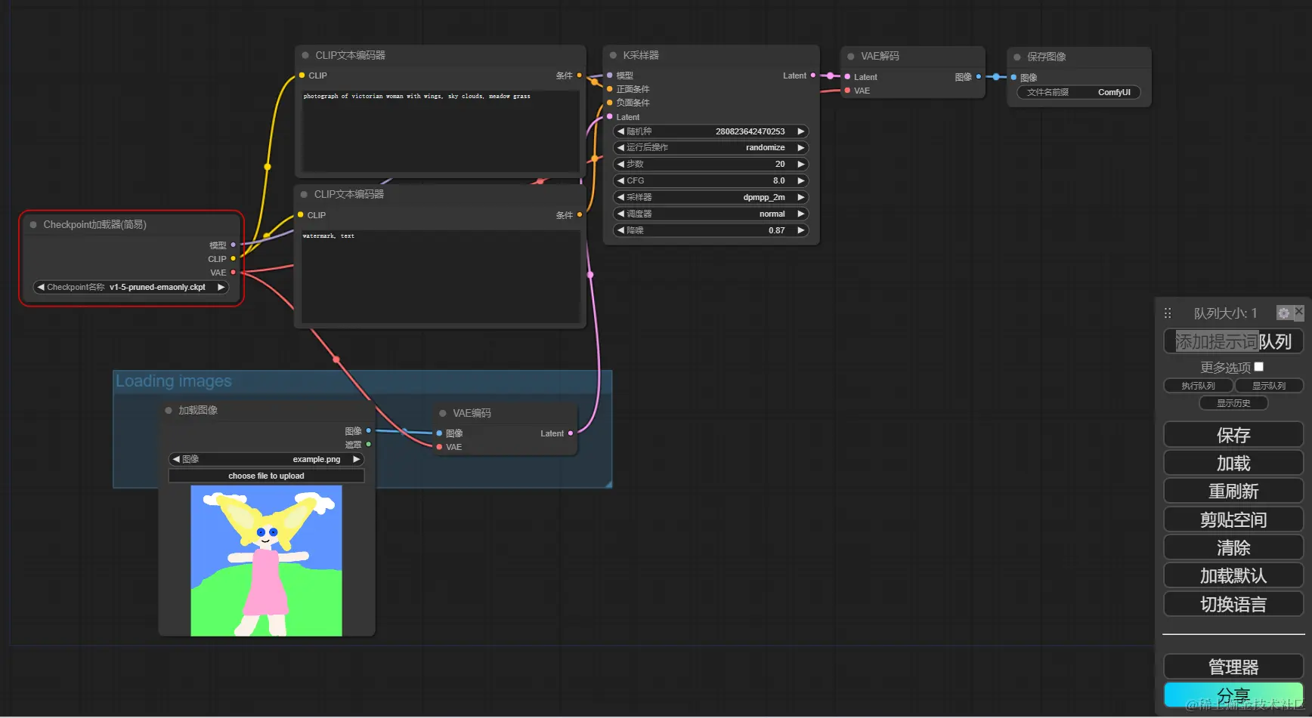Open the 管理器 manager button
The image size is (1312, 718).
pos(1233,667)
